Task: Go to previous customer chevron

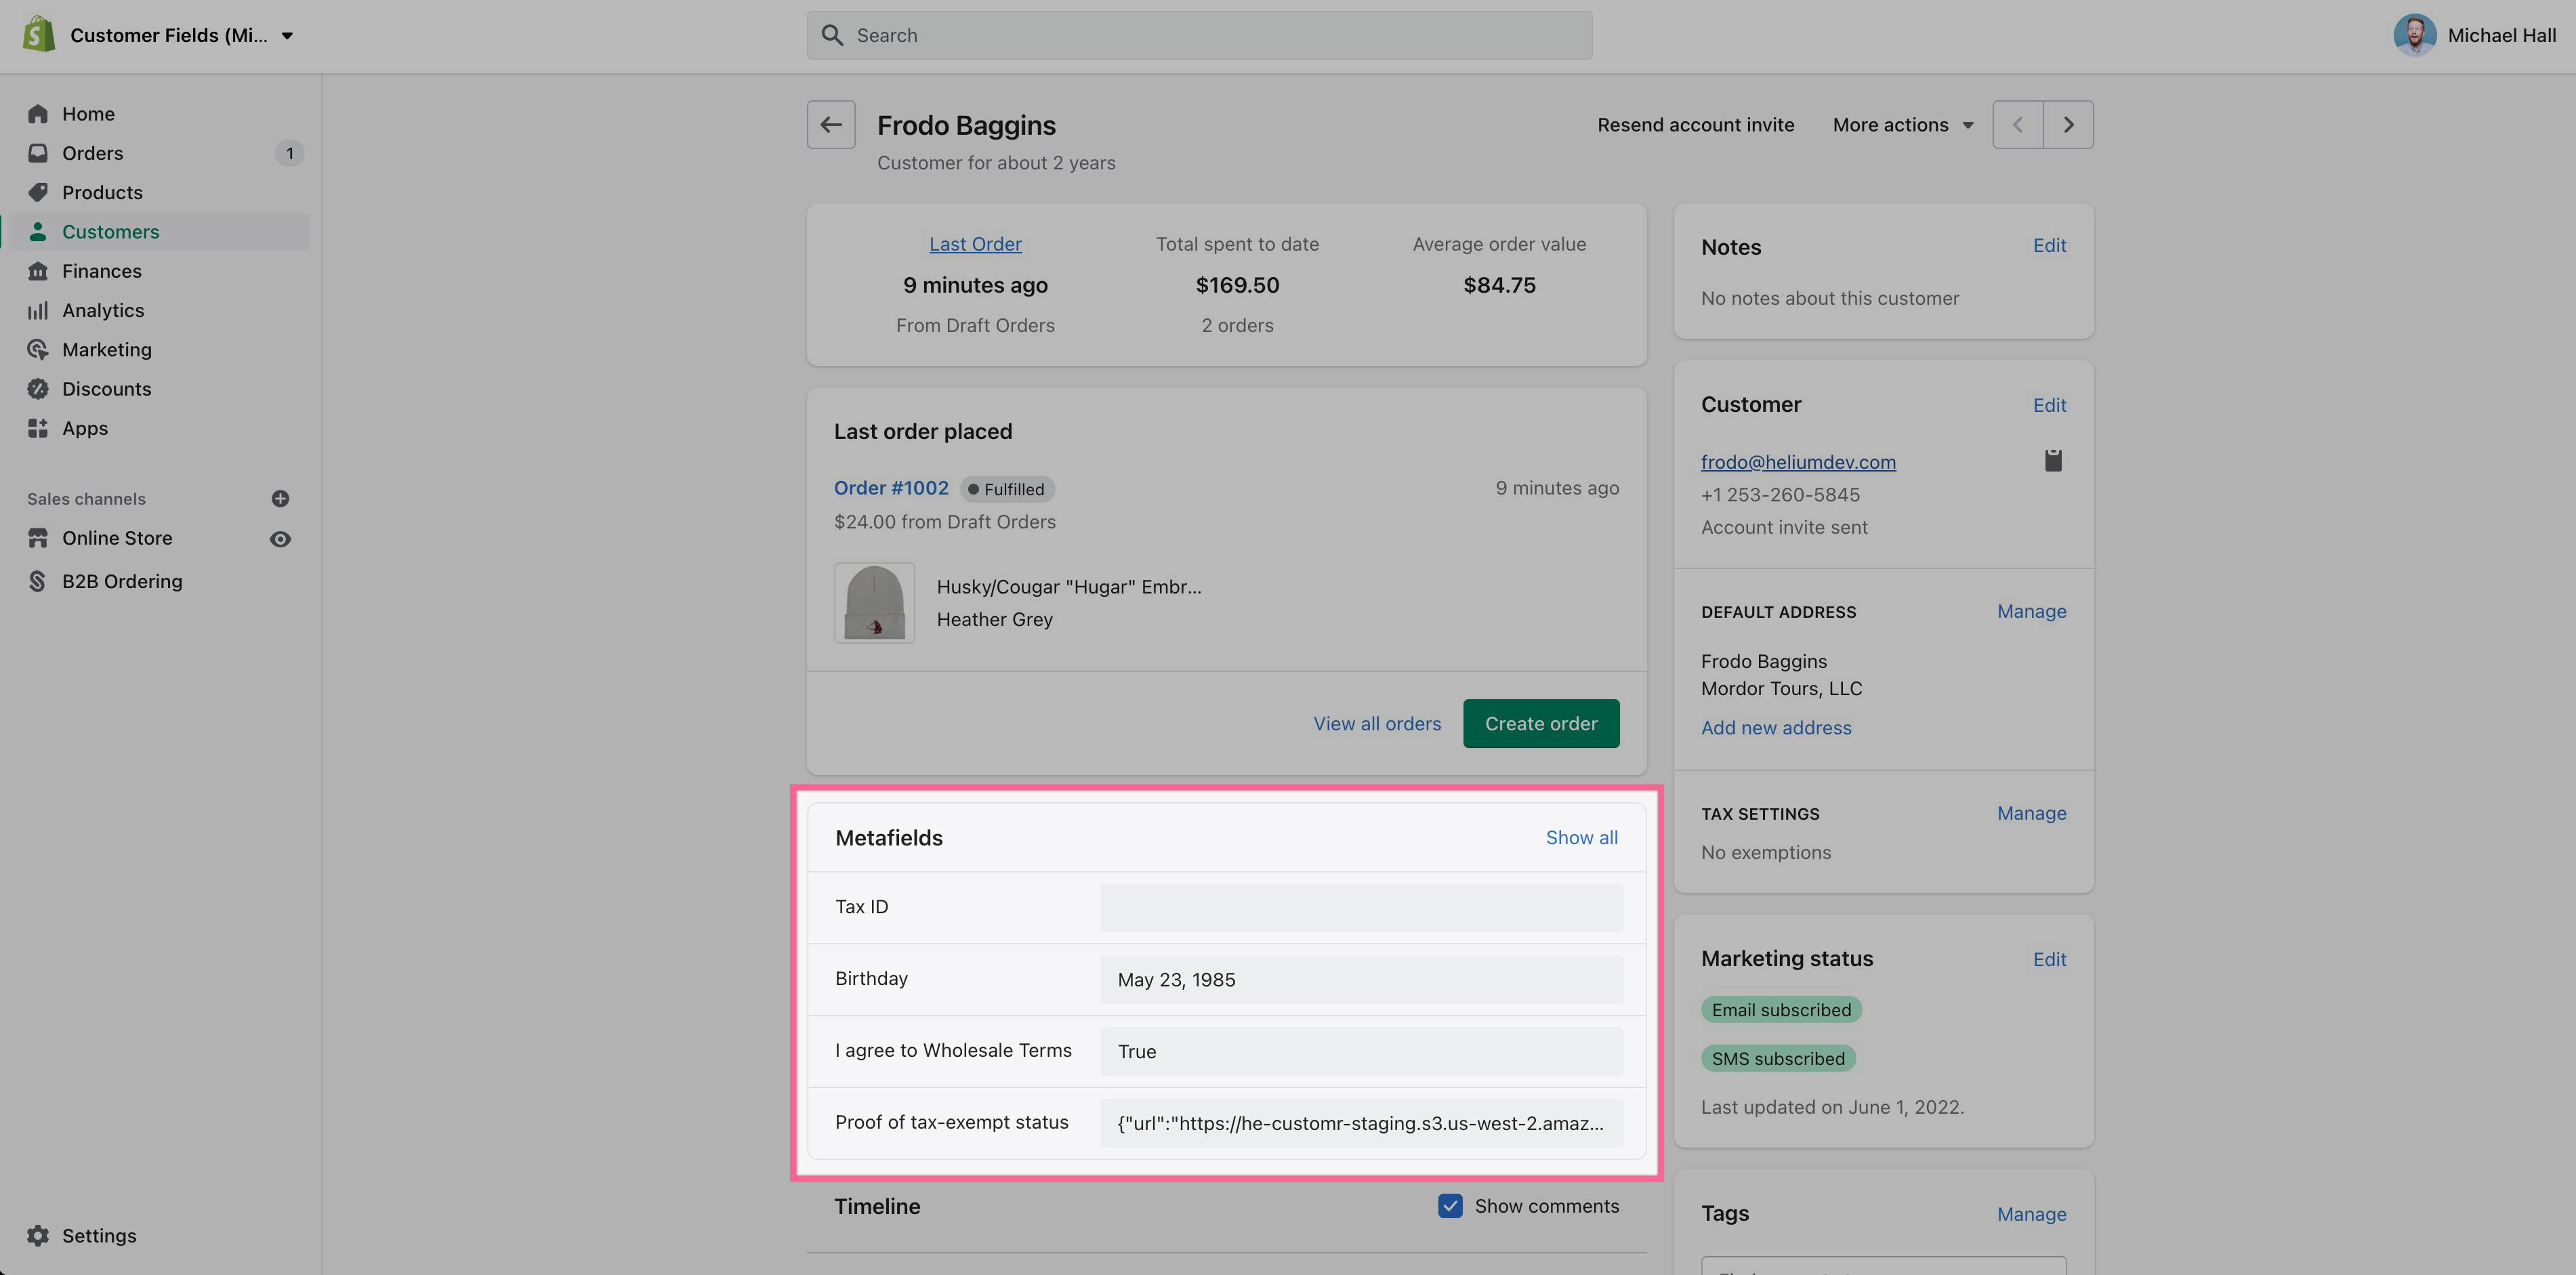Action: [x=2018, y=125]
